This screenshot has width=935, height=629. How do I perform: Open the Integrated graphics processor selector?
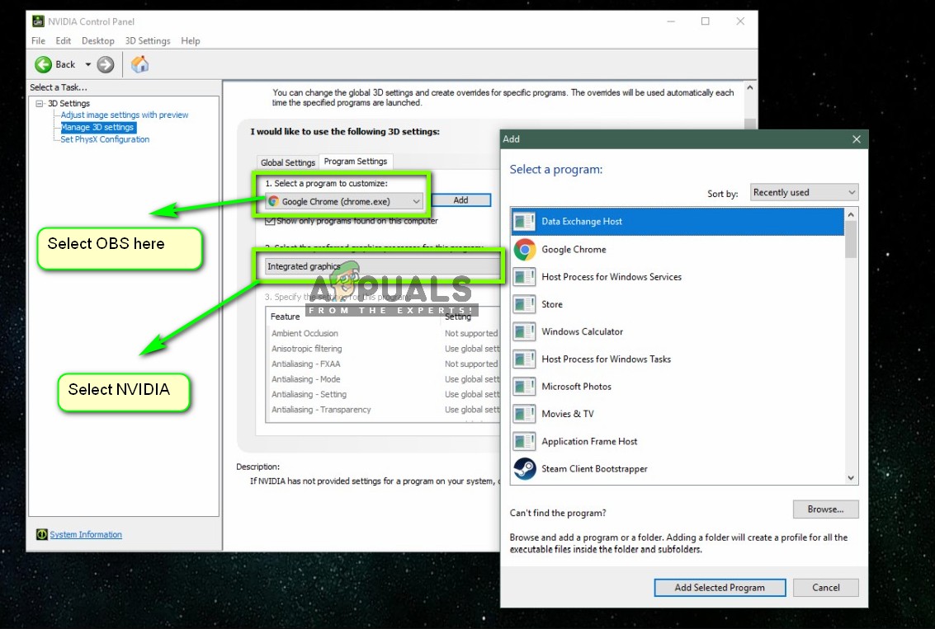tap(383, 265)
